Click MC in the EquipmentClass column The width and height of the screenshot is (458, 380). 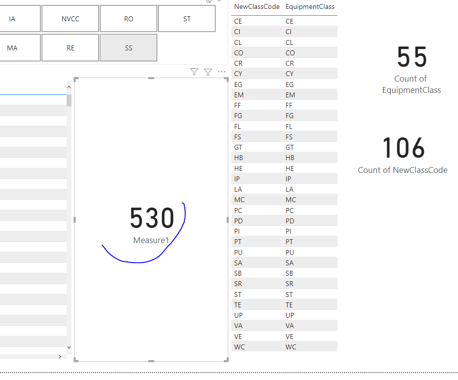(x=291, y=200)
